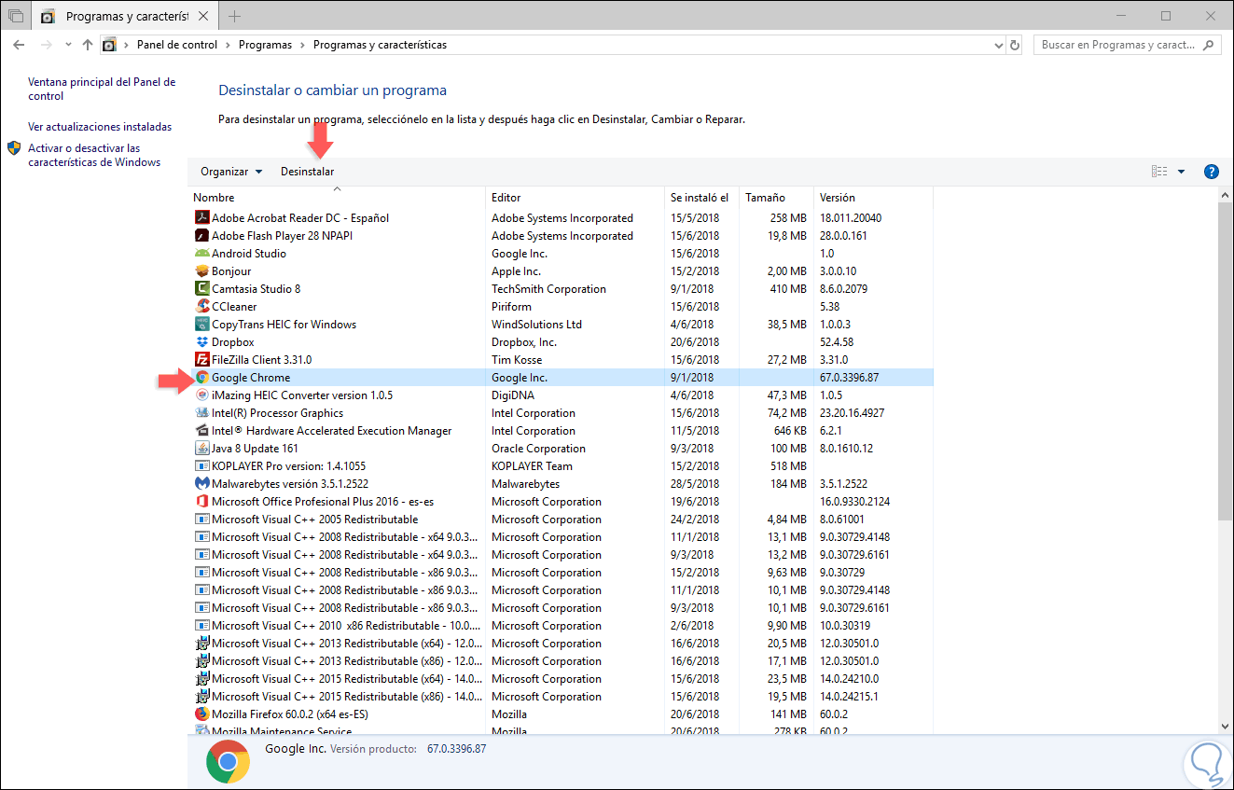1234x790 pixels.
Task: Click the WindSolutions Ltd editor cell
Action: coord(536,325)
